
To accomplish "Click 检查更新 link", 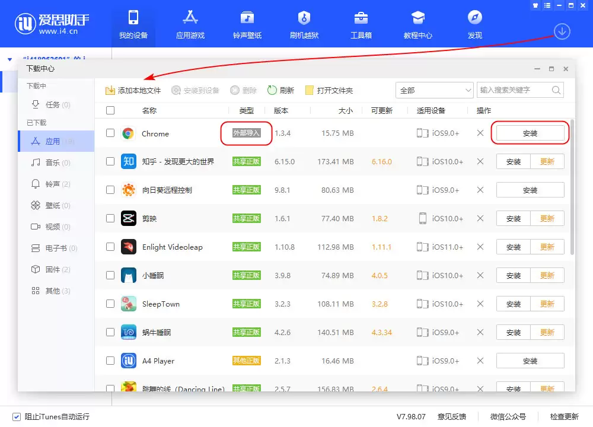I will pos(565,417).
